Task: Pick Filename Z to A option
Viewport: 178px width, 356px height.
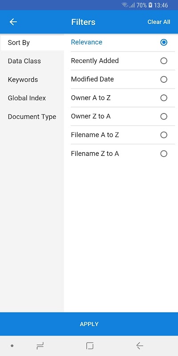Action: [123, 154]
